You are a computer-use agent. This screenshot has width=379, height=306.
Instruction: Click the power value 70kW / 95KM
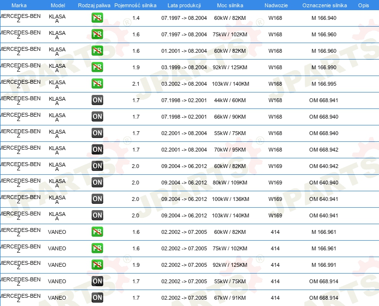point(230,150)
